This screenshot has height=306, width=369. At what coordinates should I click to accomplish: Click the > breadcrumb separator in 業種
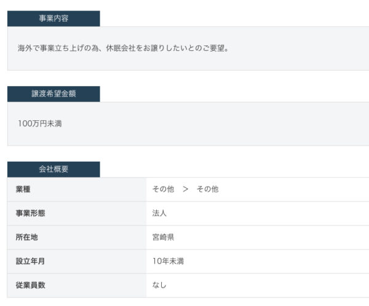tap(186, 189)
